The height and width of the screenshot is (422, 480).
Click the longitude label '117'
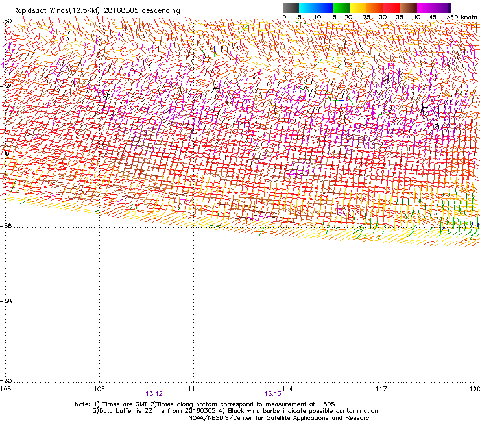381,389
